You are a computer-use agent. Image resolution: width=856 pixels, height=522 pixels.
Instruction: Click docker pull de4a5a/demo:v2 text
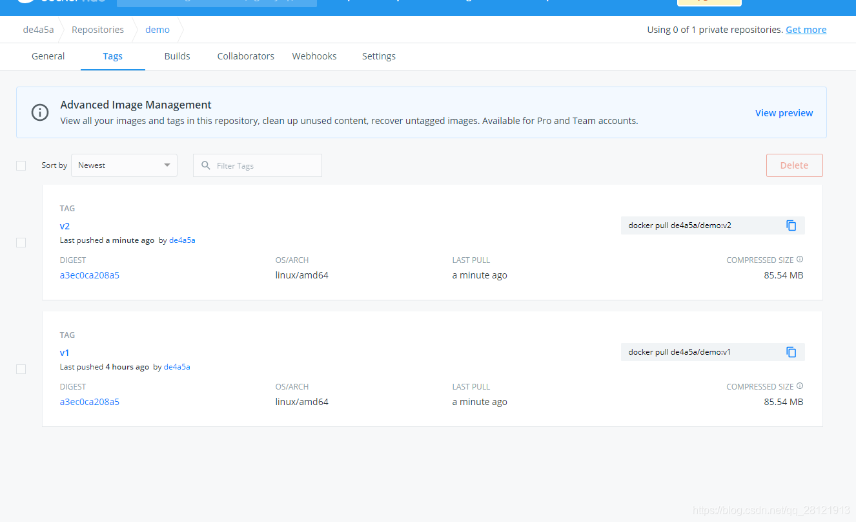680,225
